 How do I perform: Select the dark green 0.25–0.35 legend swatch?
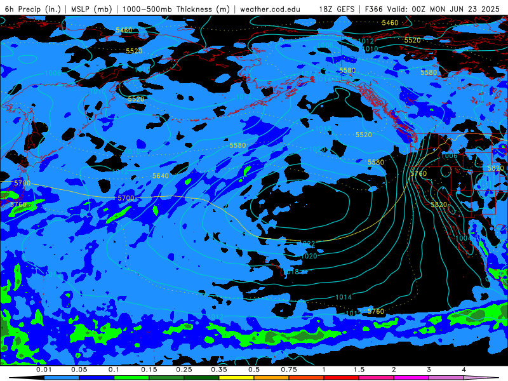[x=201, y=378]
